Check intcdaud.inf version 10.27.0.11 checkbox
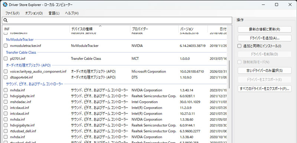Viewport: 297px width, 143px height. point(6,113)
